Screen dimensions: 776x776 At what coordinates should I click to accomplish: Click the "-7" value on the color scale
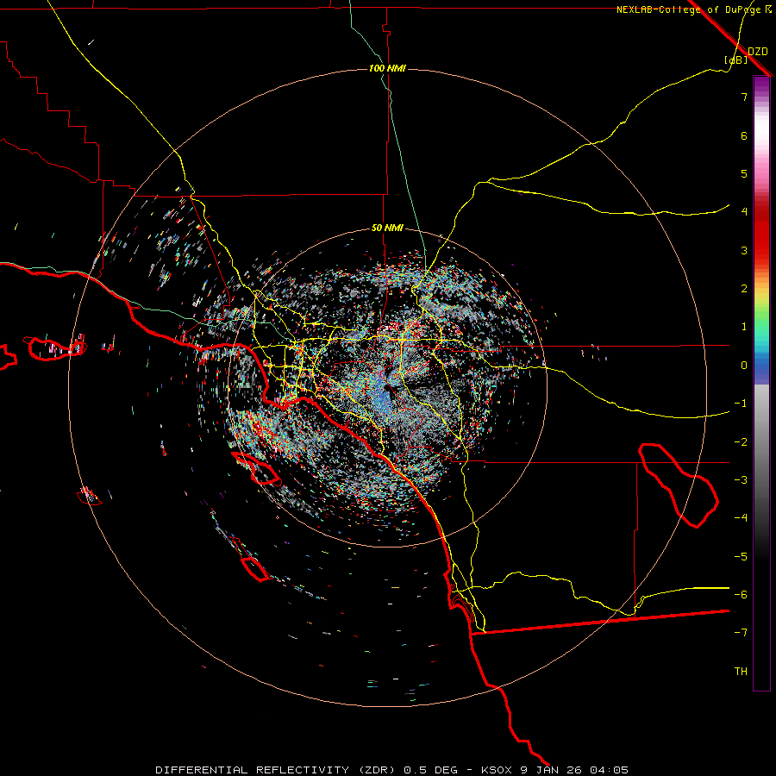coord(741,633)
